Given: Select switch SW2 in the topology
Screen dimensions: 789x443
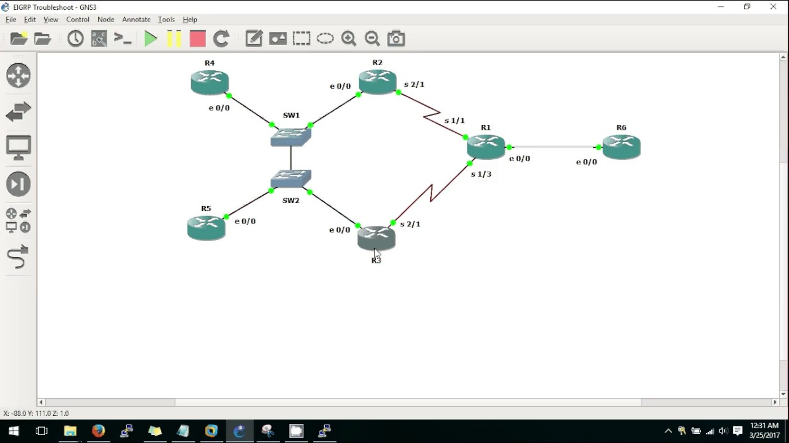Looking at the screenshot, I should pos(291,178).
